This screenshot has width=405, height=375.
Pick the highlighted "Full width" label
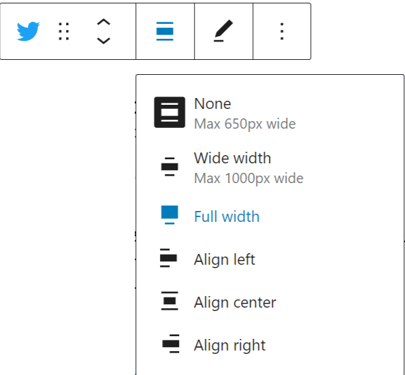(227, 216)
